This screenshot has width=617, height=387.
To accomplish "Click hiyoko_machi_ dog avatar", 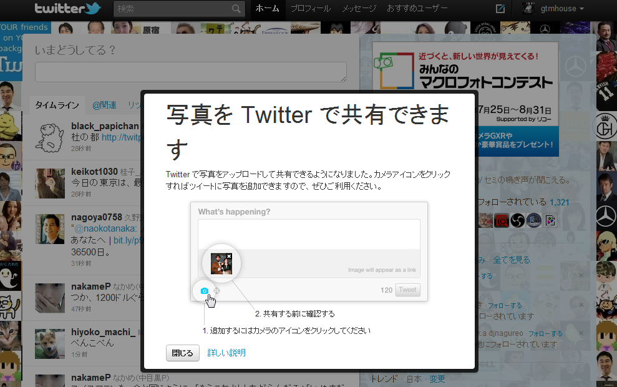I will [50, 344].
